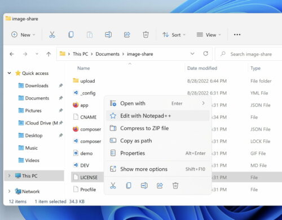Click image-share in the address breadcrumb
The width and height of the screenshot is (282, 220).
(x=140, y=54)
